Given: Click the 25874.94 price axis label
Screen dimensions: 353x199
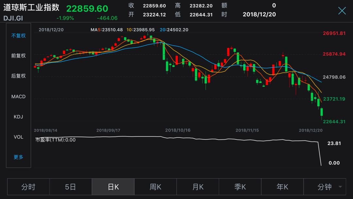Looking at the screenshot, I should coord(334,54).
